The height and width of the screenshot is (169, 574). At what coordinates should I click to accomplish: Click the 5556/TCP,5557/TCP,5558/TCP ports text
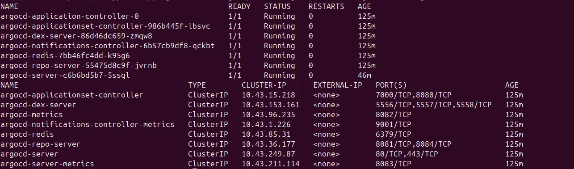[x=434, y=105]
